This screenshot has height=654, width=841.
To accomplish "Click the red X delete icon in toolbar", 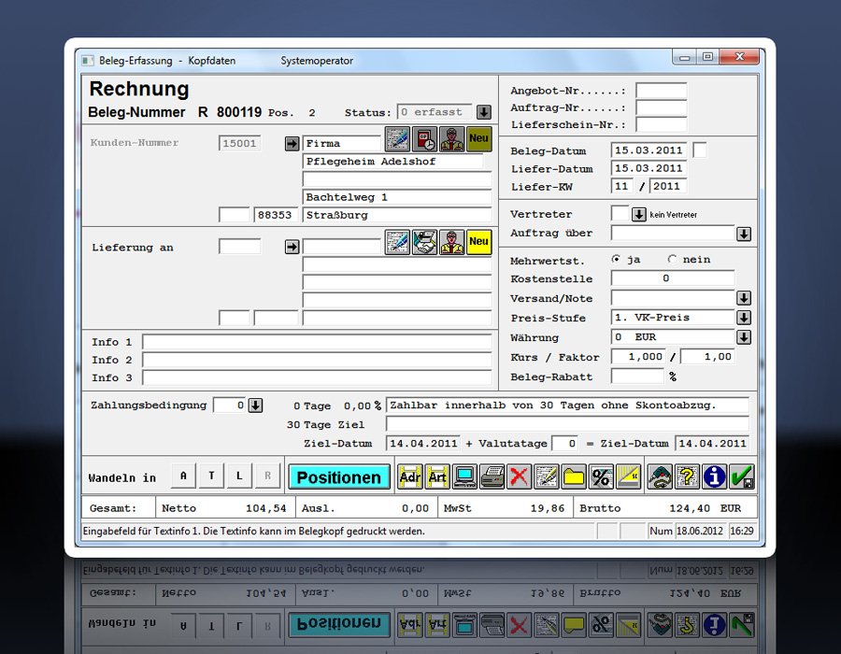I will tap(519, 476).
